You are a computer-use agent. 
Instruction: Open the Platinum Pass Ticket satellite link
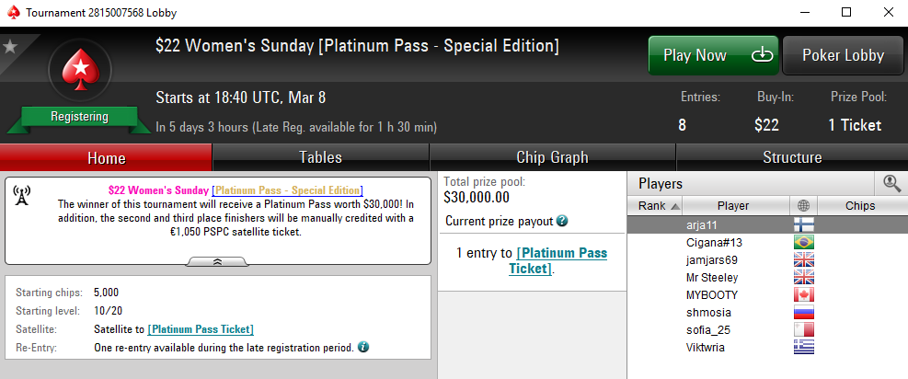click(201, 329)
